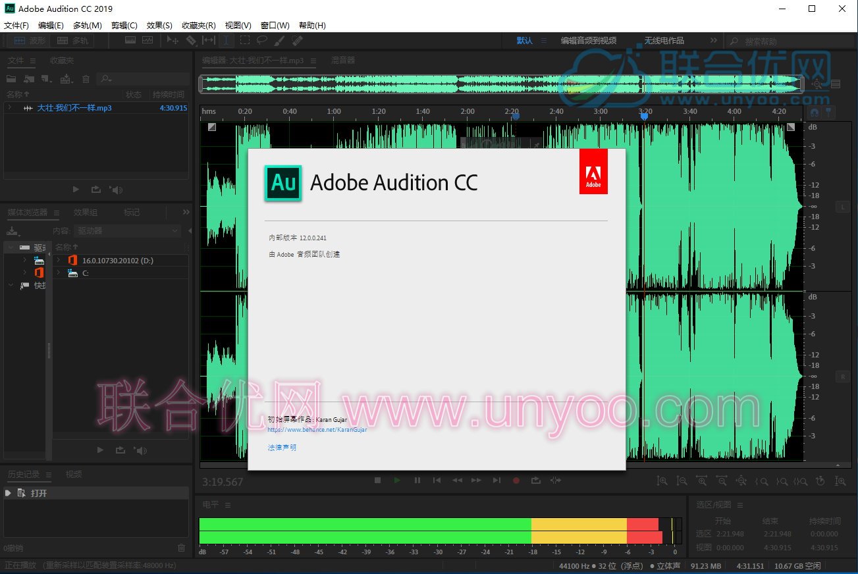Play the file preview in Files panel
Viewport: 858px width, 574px height.
click(76, 190)
